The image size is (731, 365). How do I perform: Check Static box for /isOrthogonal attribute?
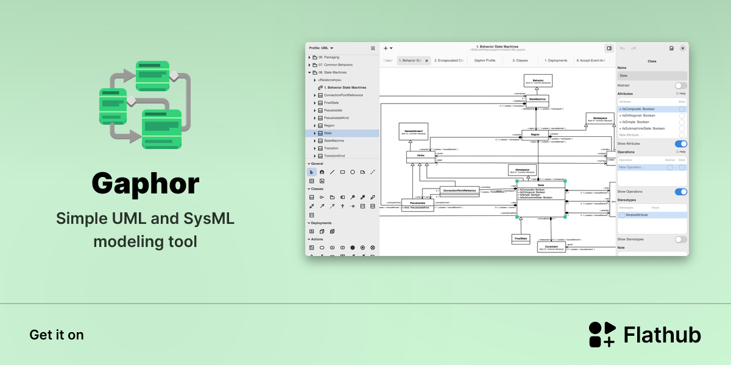click(682, 116)
